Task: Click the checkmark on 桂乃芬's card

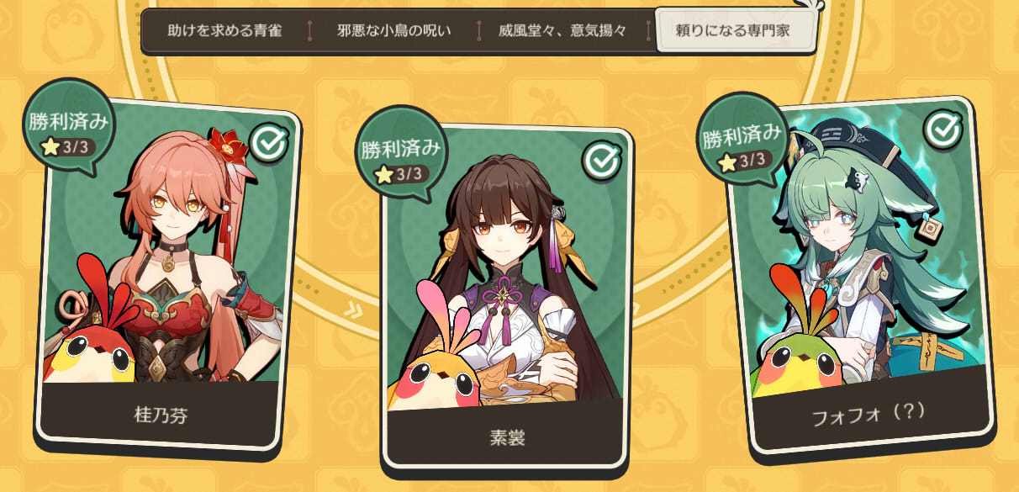Action: (x=270, y=145)
